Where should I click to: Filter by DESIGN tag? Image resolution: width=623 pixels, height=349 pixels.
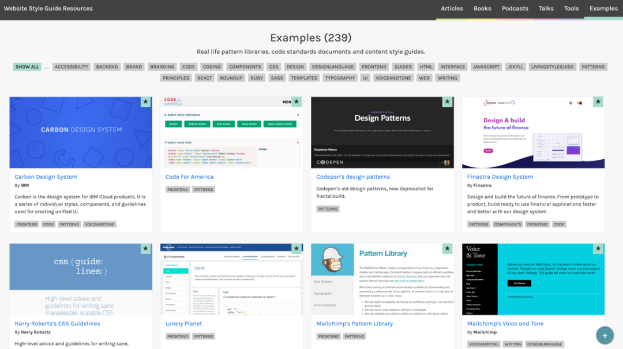tap(295, 67)
